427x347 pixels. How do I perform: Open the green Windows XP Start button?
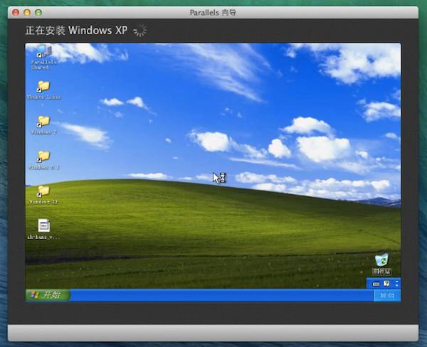48,295
